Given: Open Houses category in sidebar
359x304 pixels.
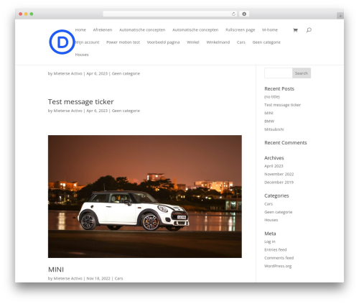Looking at the screenshot, I should click(x=271, y=220).
